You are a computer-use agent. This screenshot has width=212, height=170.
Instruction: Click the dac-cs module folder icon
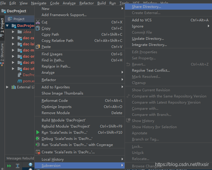coord(20,38)
